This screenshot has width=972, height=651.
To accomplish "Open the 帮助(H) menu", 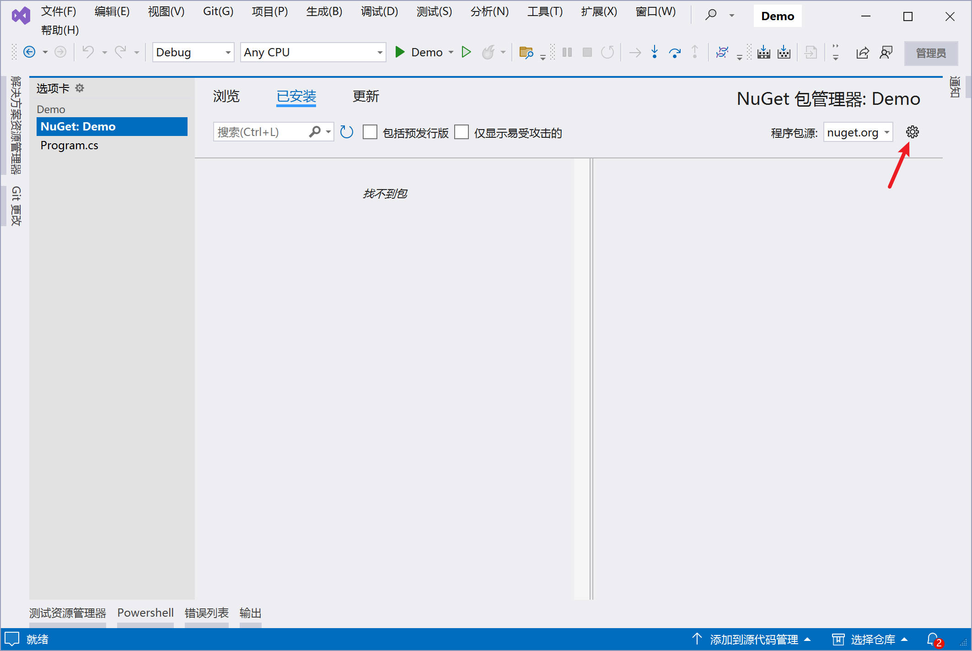I will click(60, 30).
